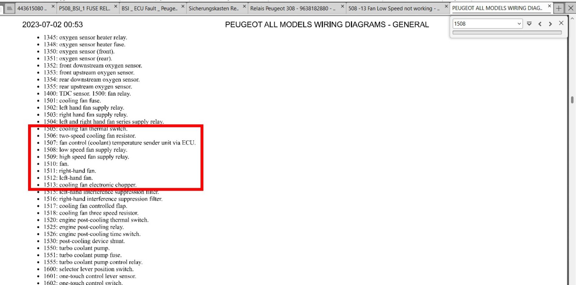Click '1530: post-cooling device shunt.'

coord(84,241)
